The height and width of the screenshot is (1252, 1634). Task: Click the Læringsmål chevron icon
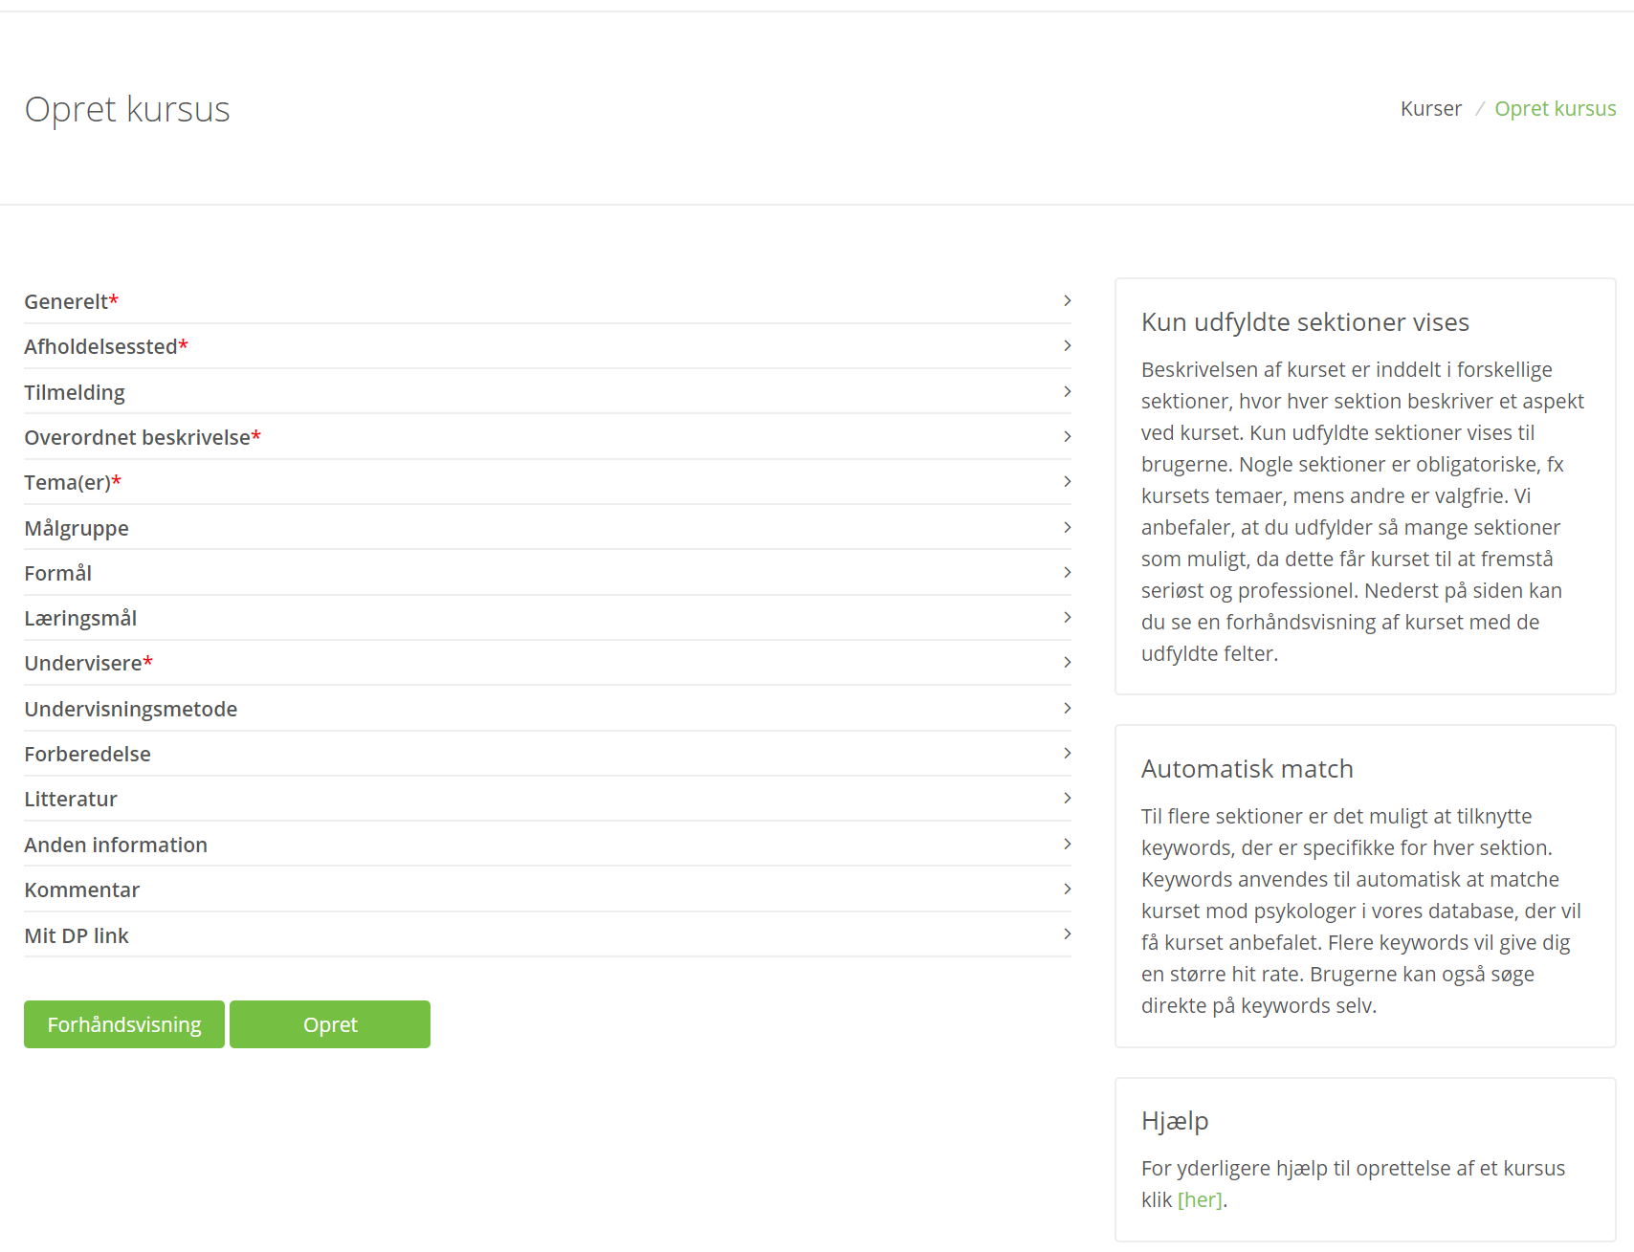pos(1067,618)
